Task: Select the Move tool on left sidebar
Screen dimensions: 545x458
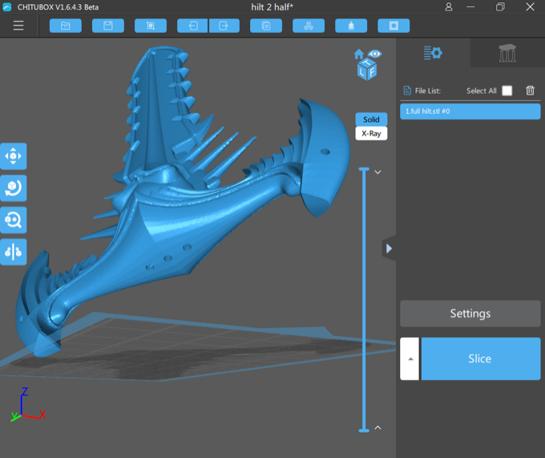Action: [x=13, y=156]
